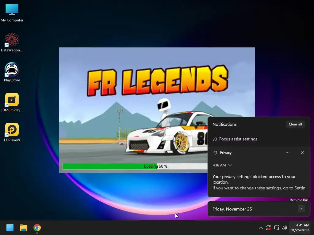This screenshot has height=235, width=314.
Task: Click the Friday, November 25 date label
Action: tap(232, 209)
